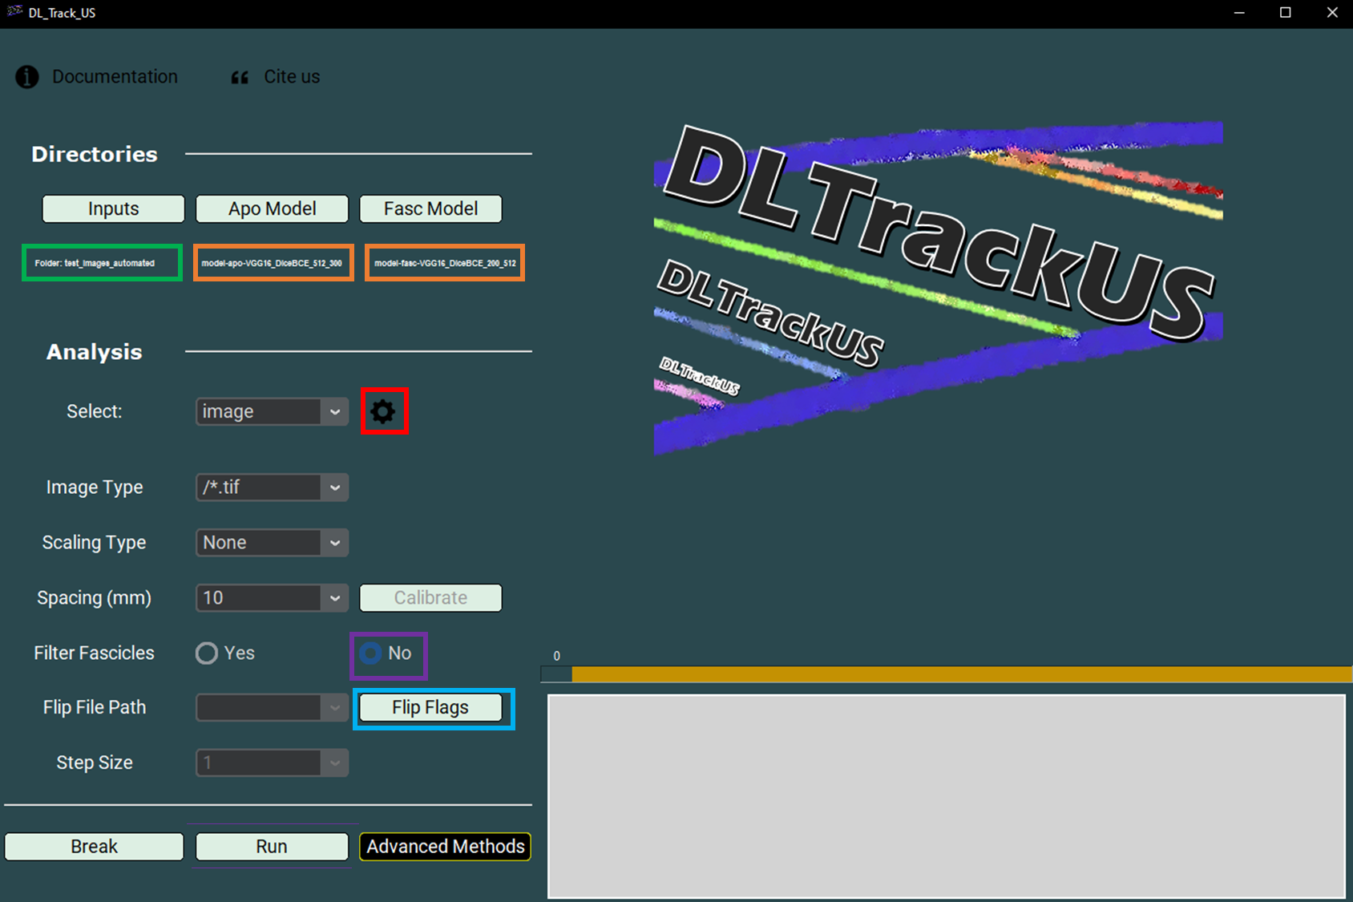The image size is (1353, 902).
Task: Click the orange progress bar
Action: tap(962, 675)
